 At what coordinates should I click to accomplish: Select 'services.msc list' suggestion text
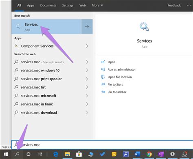33,87
